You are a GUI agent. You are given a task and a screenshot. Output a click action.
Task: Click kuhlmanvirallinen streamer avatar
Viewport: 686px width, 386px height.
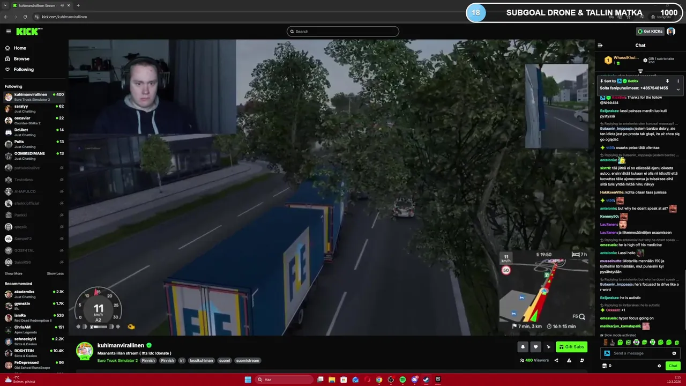coord(85,351)
